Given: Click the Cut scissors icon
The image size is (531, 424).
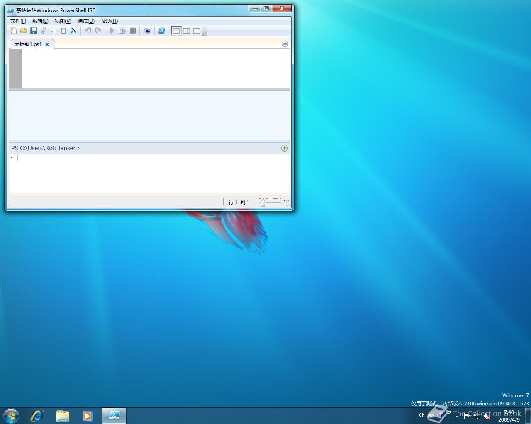Looking at the screenshot, I should click(x=44, y=31).
